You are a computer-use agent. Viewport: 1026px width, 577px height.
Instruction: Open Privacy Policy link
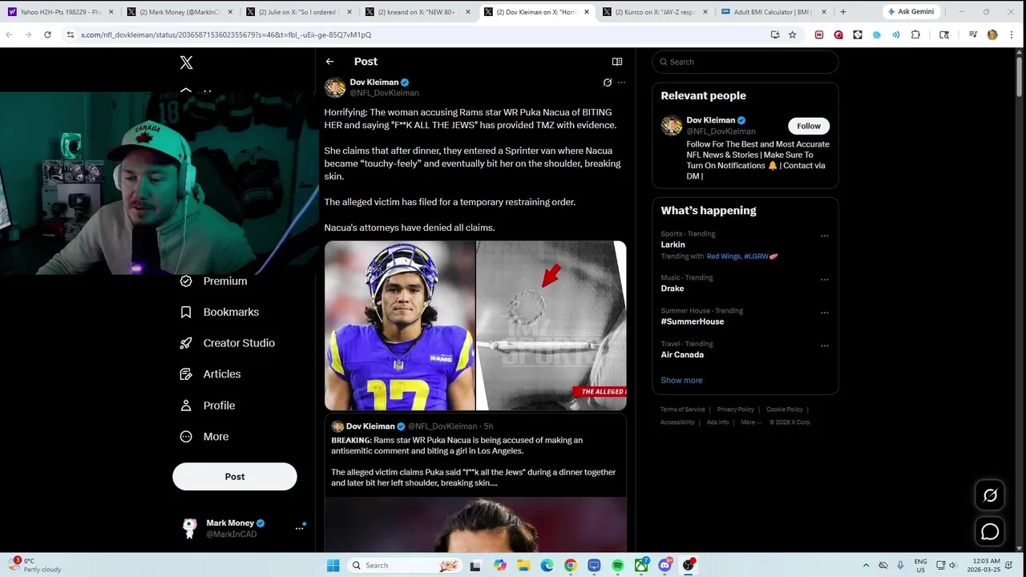[735, 410]
